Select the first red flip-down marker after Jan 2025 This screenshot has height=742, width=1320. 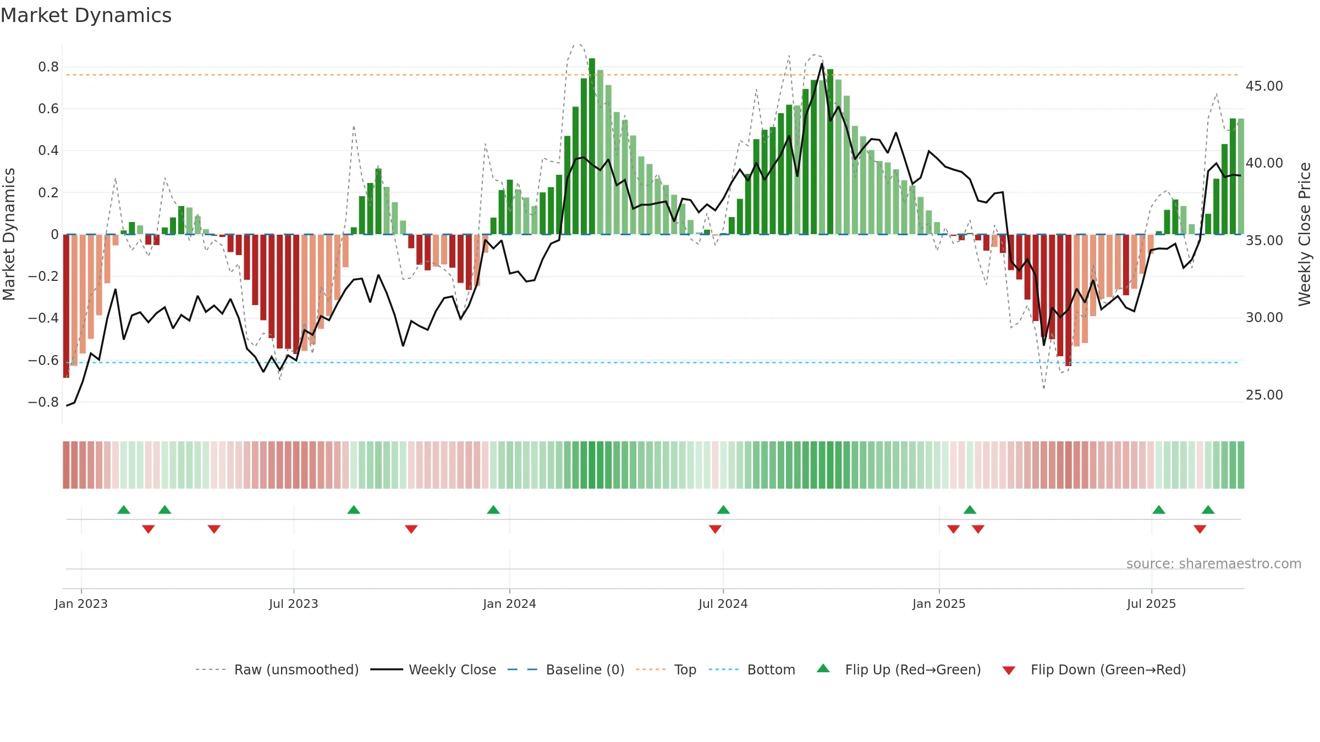point(954,529)
